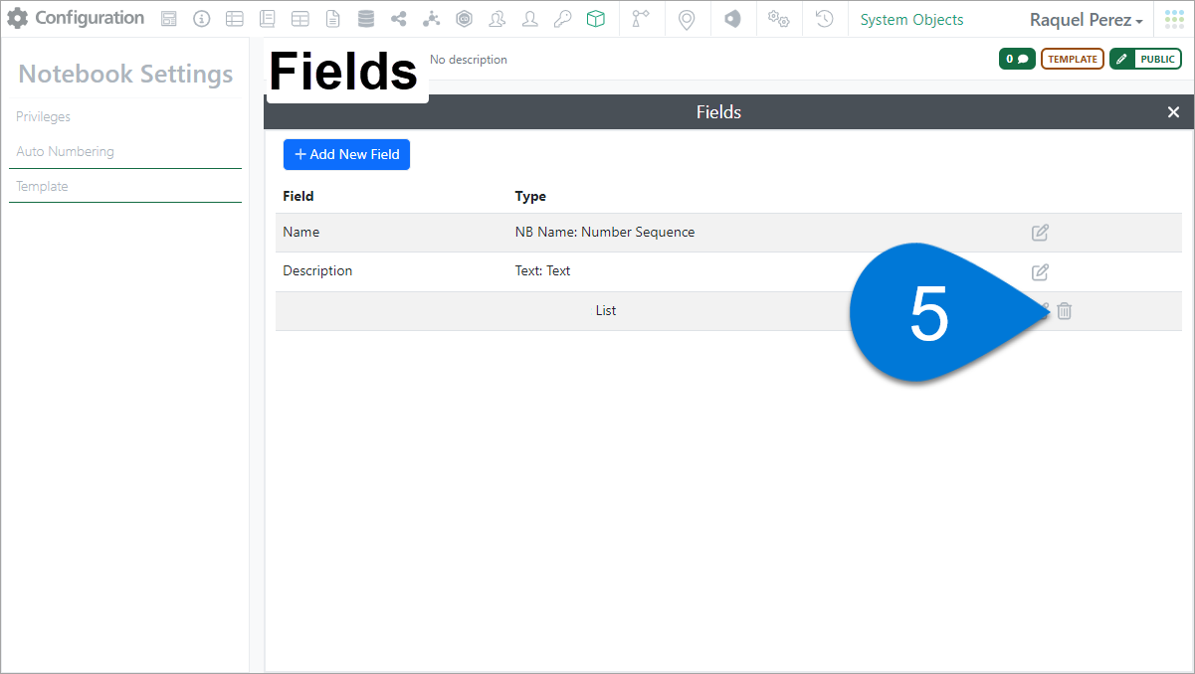Click the comments count badge
The image size is (1195, 674).
click(1017, 59)
